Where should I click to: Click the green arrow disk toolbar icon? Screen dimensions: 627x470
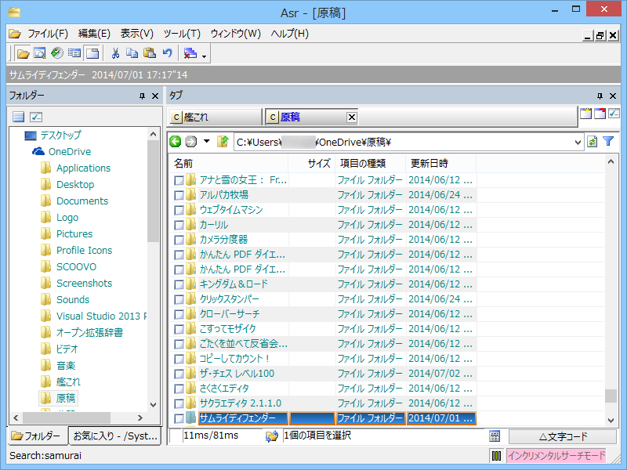click(x=56, y=53)
